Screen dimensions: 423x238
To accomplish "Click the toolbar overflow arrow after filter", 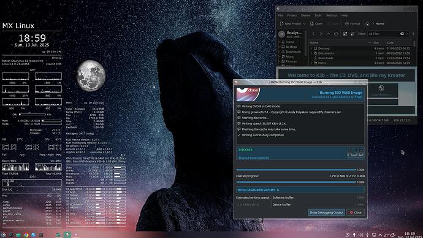I will [413, 34].
